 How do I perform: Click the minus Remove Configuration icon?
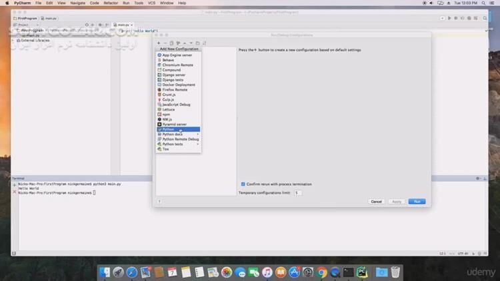pyautogui.click(x=165, y=43)
